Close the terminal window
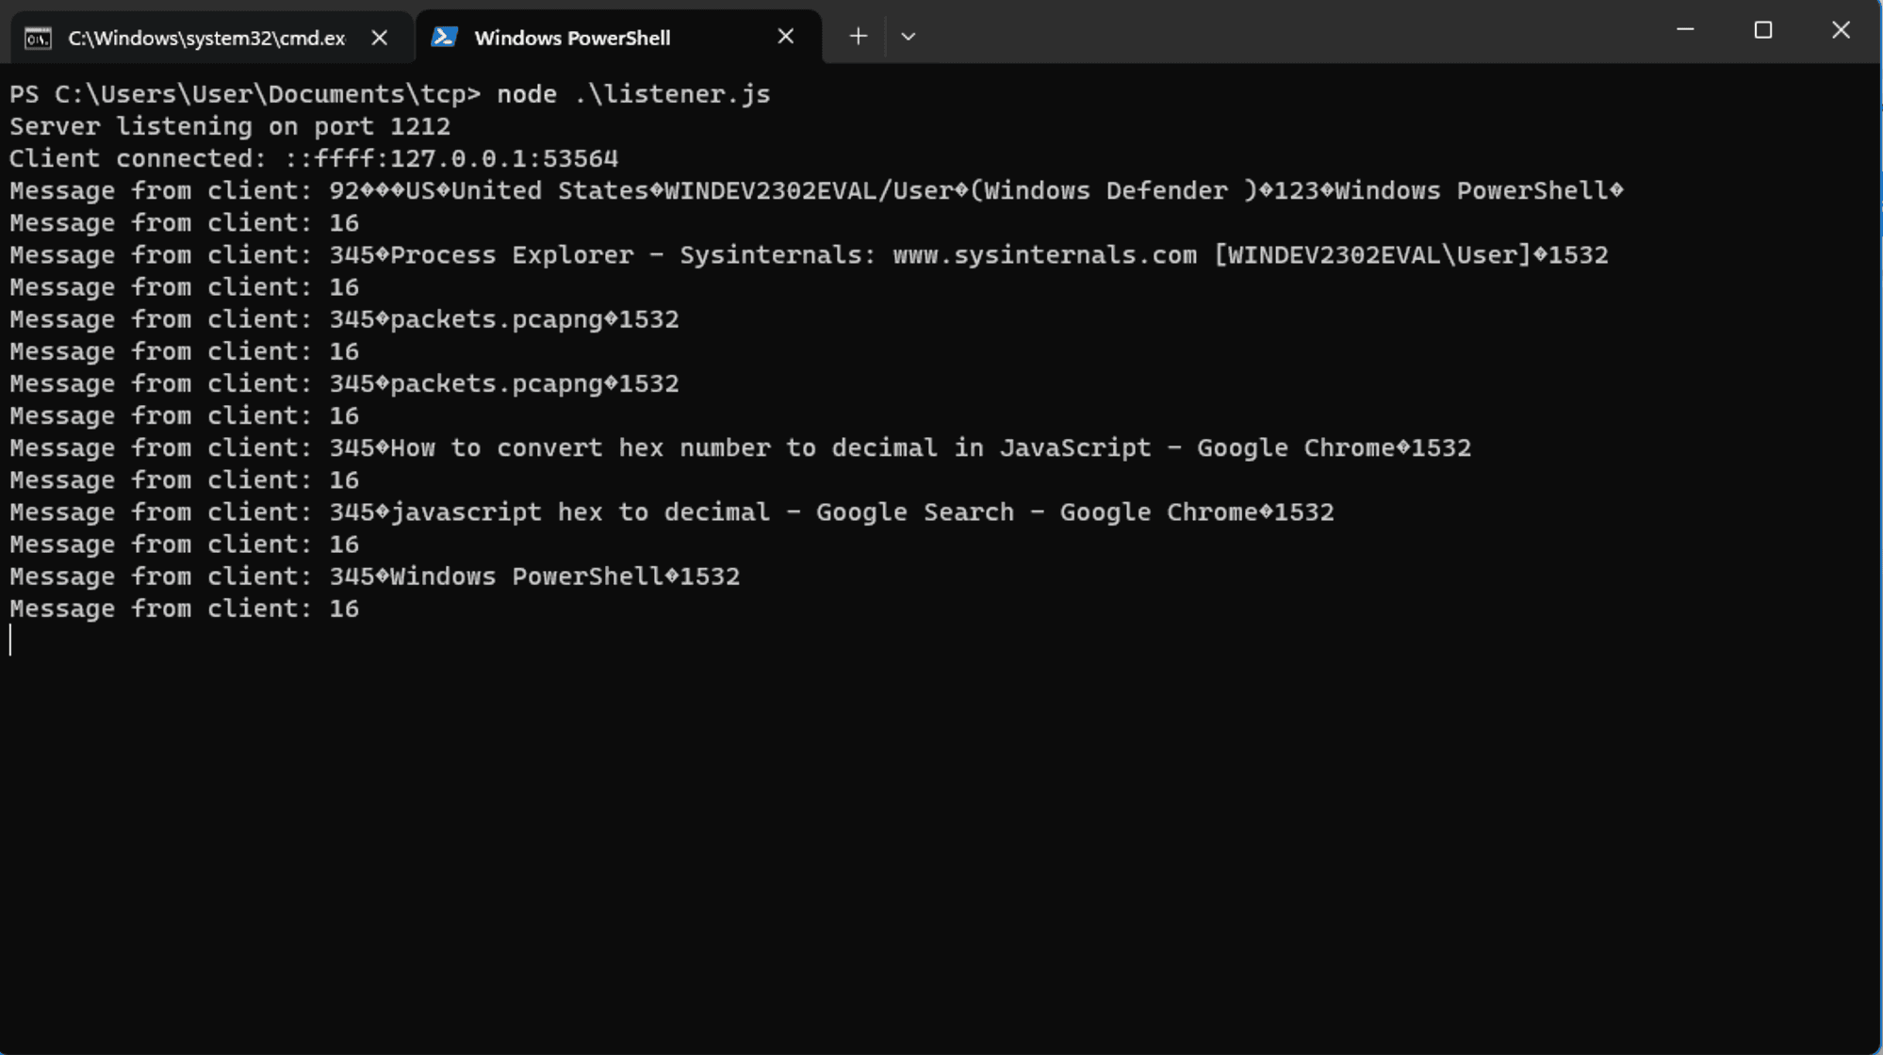 click(1840, 30)
